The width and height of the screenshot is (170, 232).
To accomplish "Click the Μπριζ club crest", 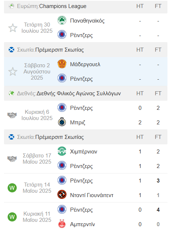I will click(62, 122).
